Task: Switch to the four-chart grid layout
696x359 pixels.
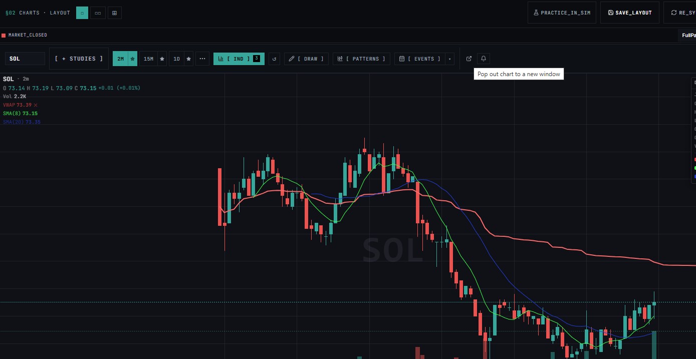Action: click(114, 13)
